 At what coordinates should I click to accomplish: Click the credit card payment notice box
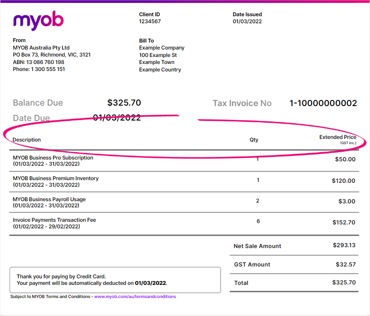[115, 280]
